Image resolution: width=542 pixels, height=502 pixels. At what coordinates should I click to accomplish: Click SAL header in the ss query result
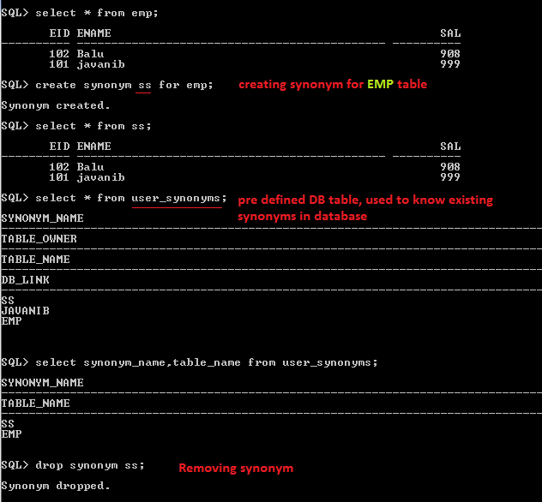tap(450, 146)
